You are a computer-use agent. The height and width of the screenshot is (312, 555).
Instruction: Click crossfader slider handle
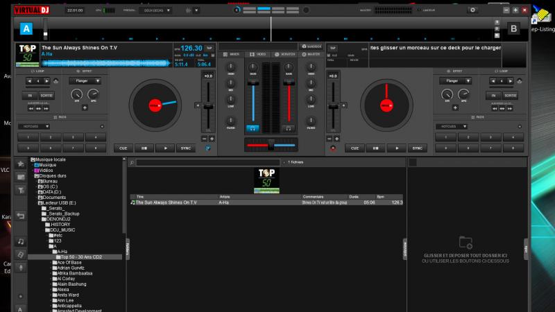[x=271, y=145]
